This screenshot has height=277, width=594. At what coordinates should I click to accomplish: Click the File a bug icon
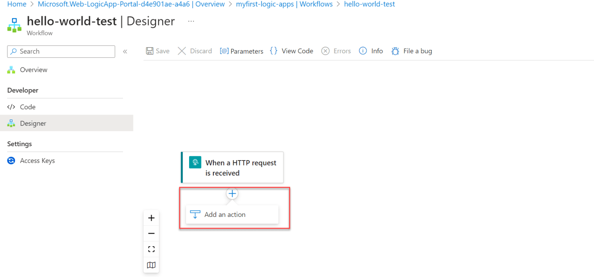(x=395, y=51)
